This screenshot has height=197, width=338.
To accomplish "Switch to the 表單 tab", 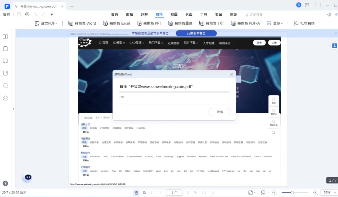I will coord(218,14).
